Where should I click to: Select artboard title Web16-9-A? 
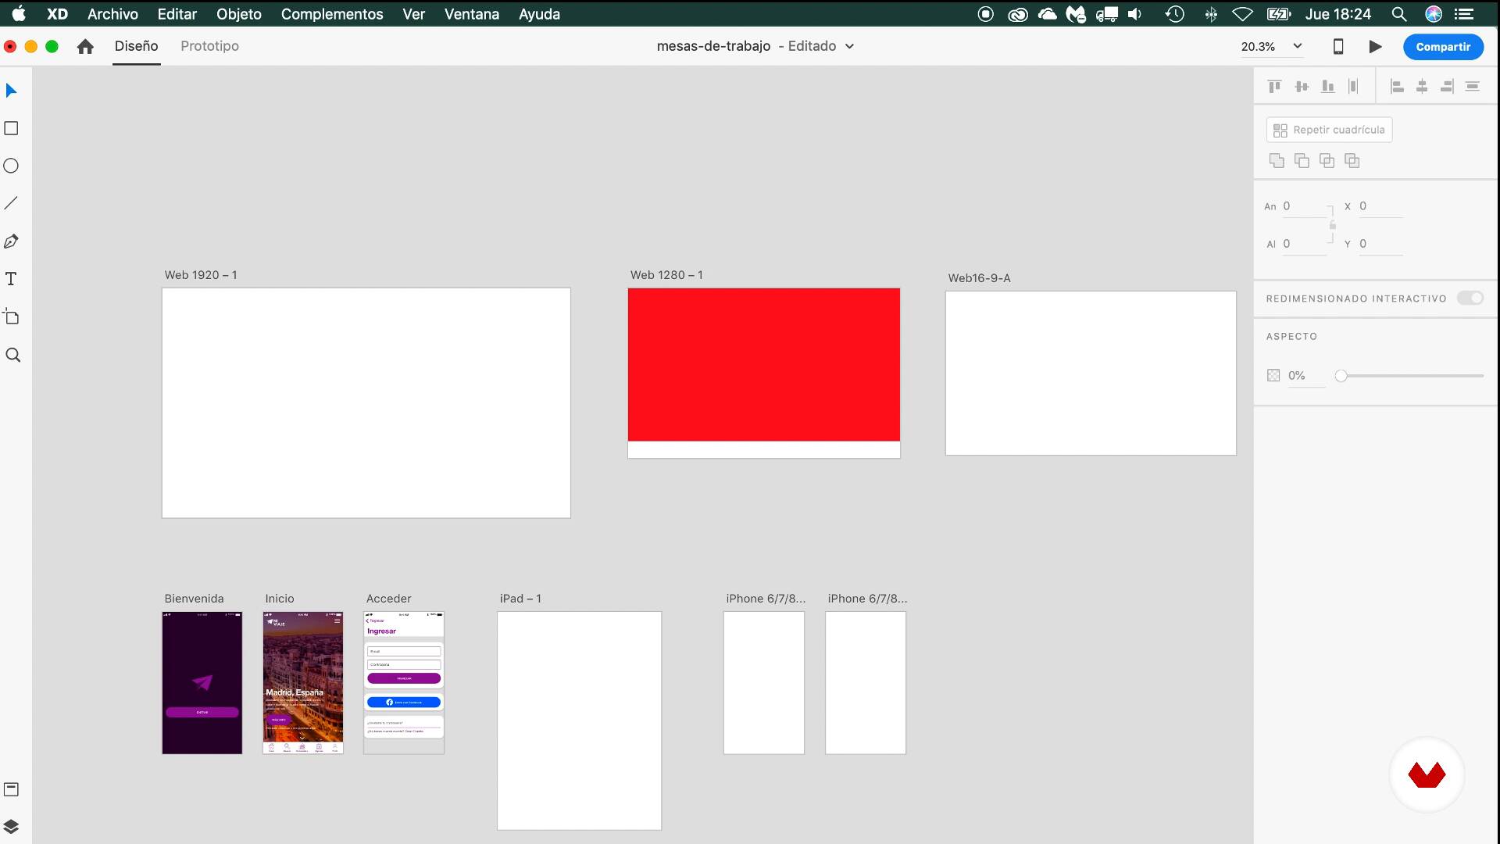click(x=979, y=278)
